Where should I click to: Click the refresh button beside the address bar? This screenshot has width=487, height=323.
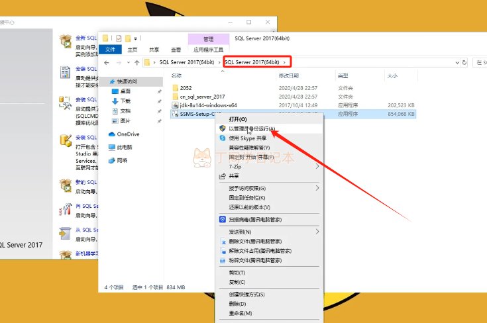pyautogui.click(x=465, y=62)
